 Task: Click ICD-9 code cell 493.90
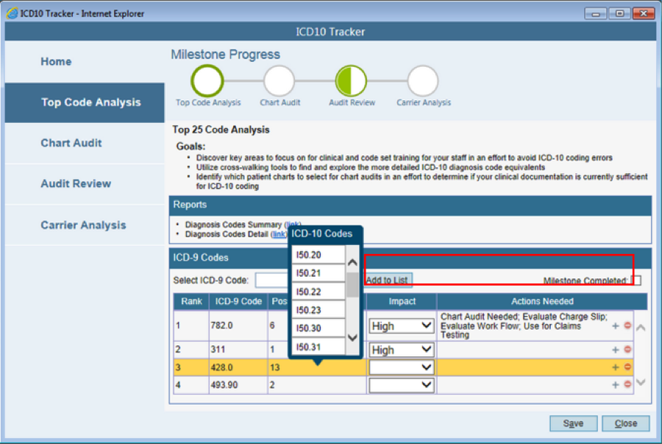pos(238,385)
